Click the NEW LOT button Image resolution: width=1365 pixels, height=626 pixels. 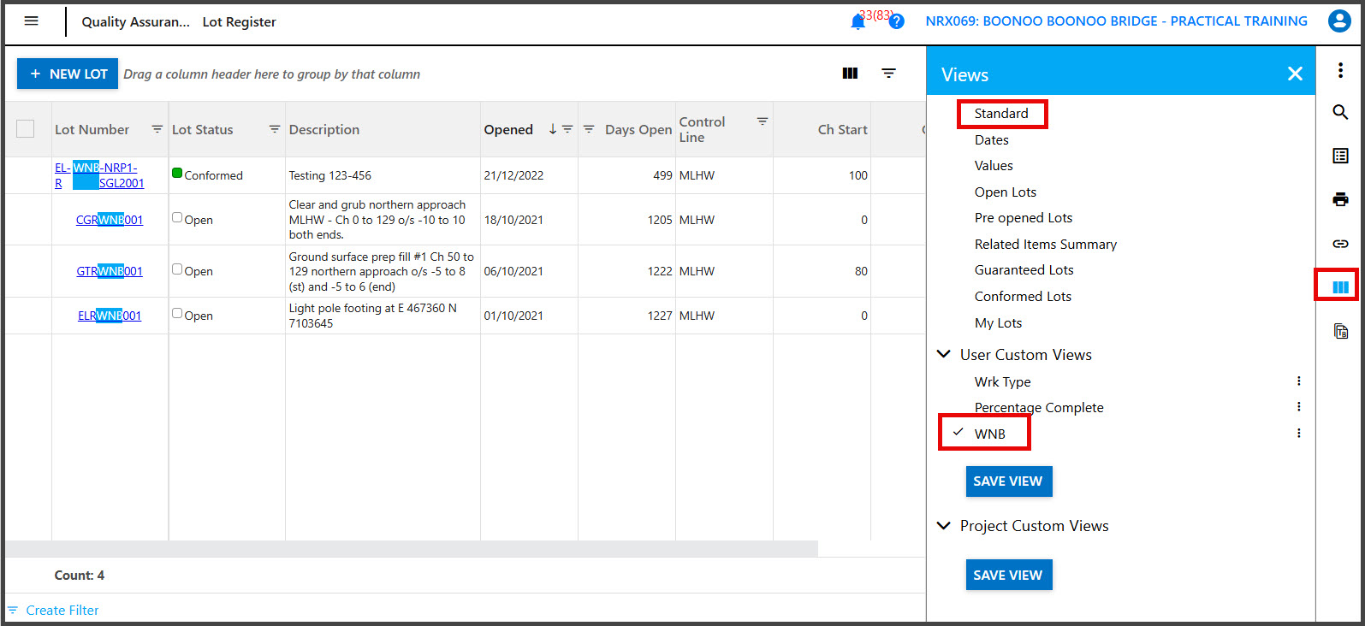[x=68, y=74]
